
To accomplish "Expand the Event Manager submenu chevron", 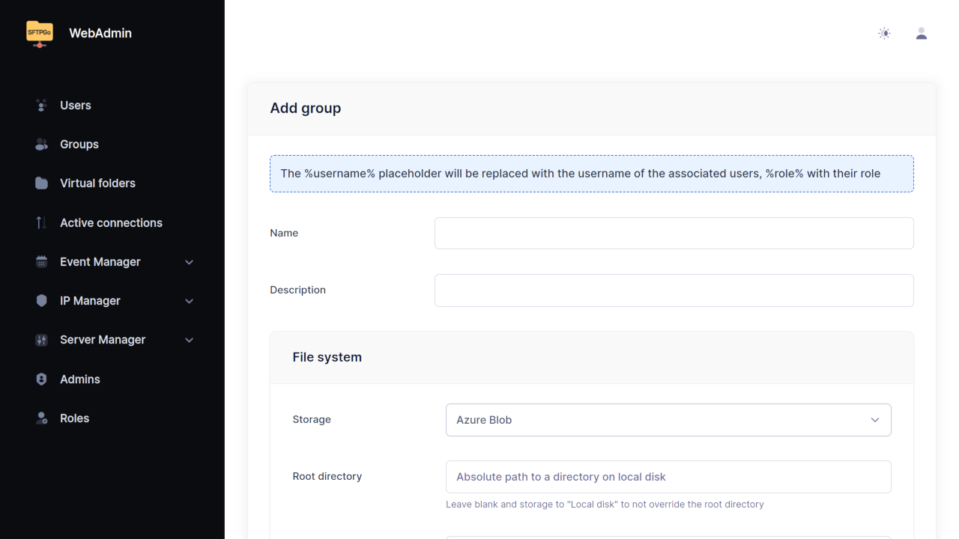I will 190,262.
